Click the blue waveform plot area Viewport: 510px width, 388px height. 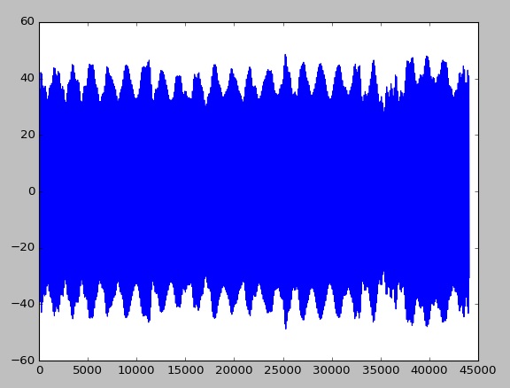tap(254, 191)
